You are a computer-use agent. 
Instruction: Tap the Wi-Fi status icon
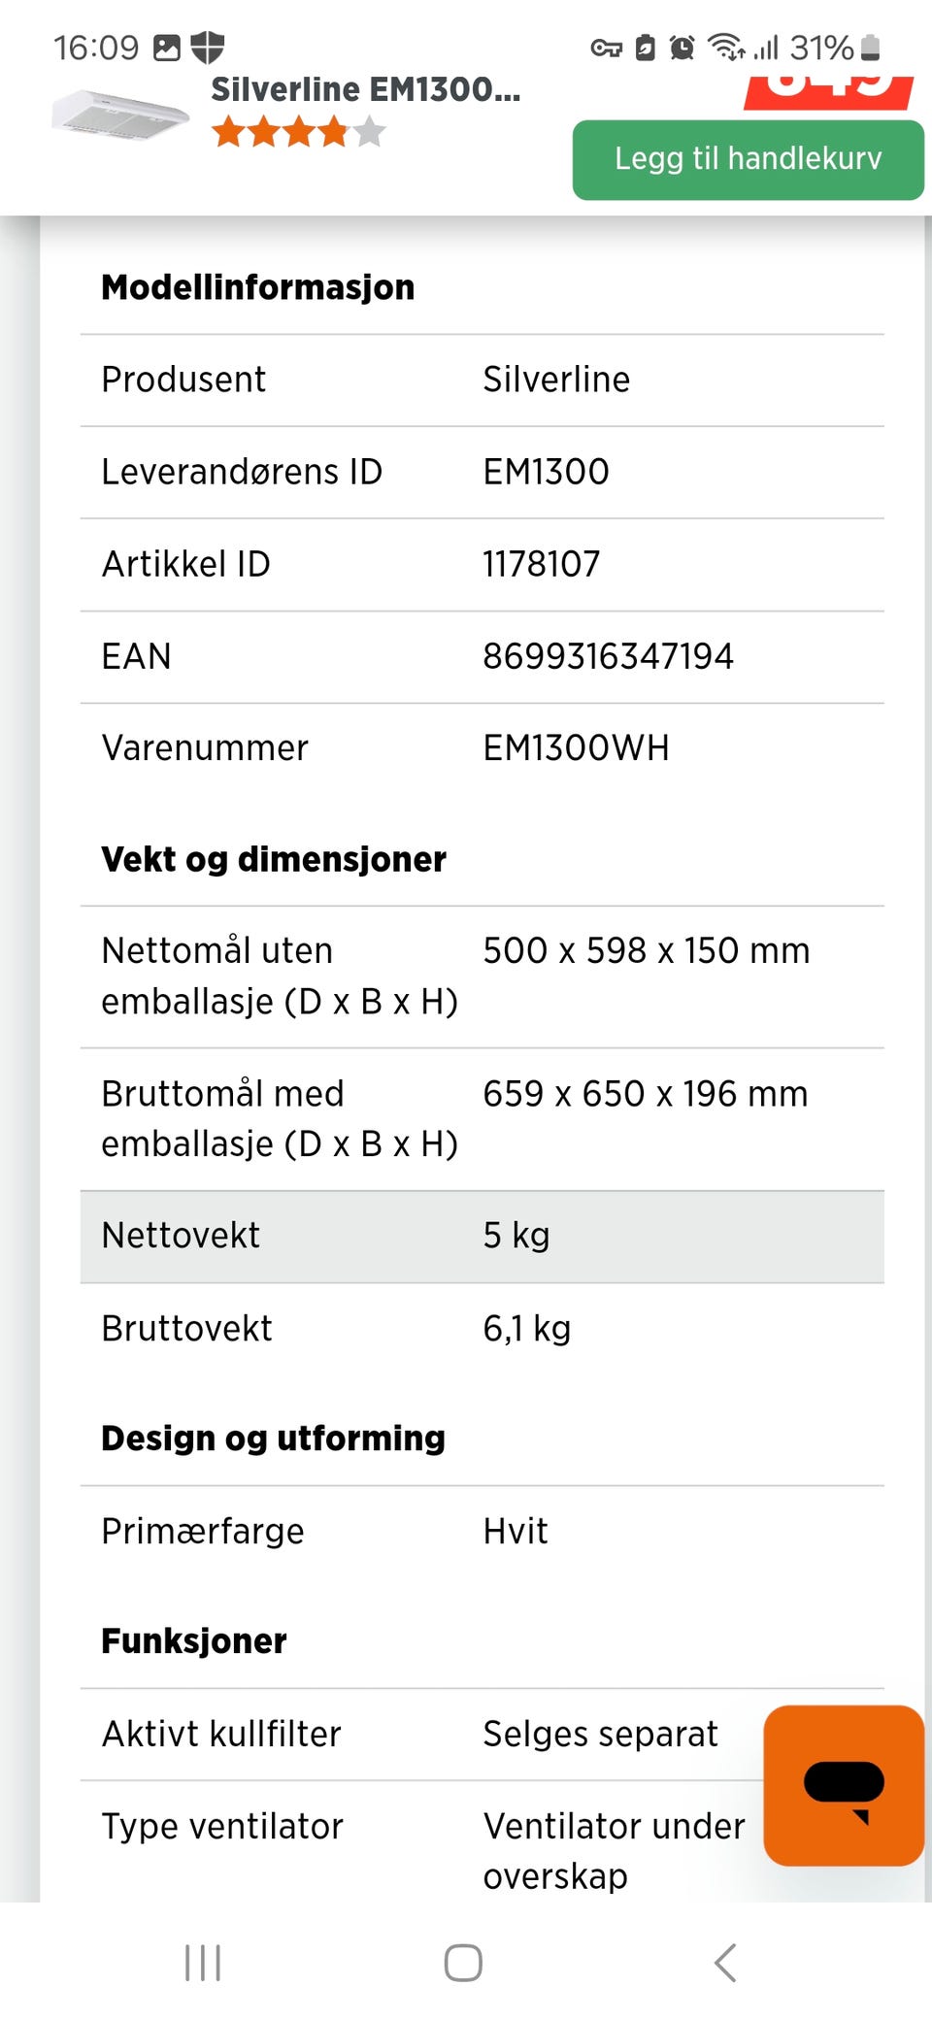[x=725, y=47]
